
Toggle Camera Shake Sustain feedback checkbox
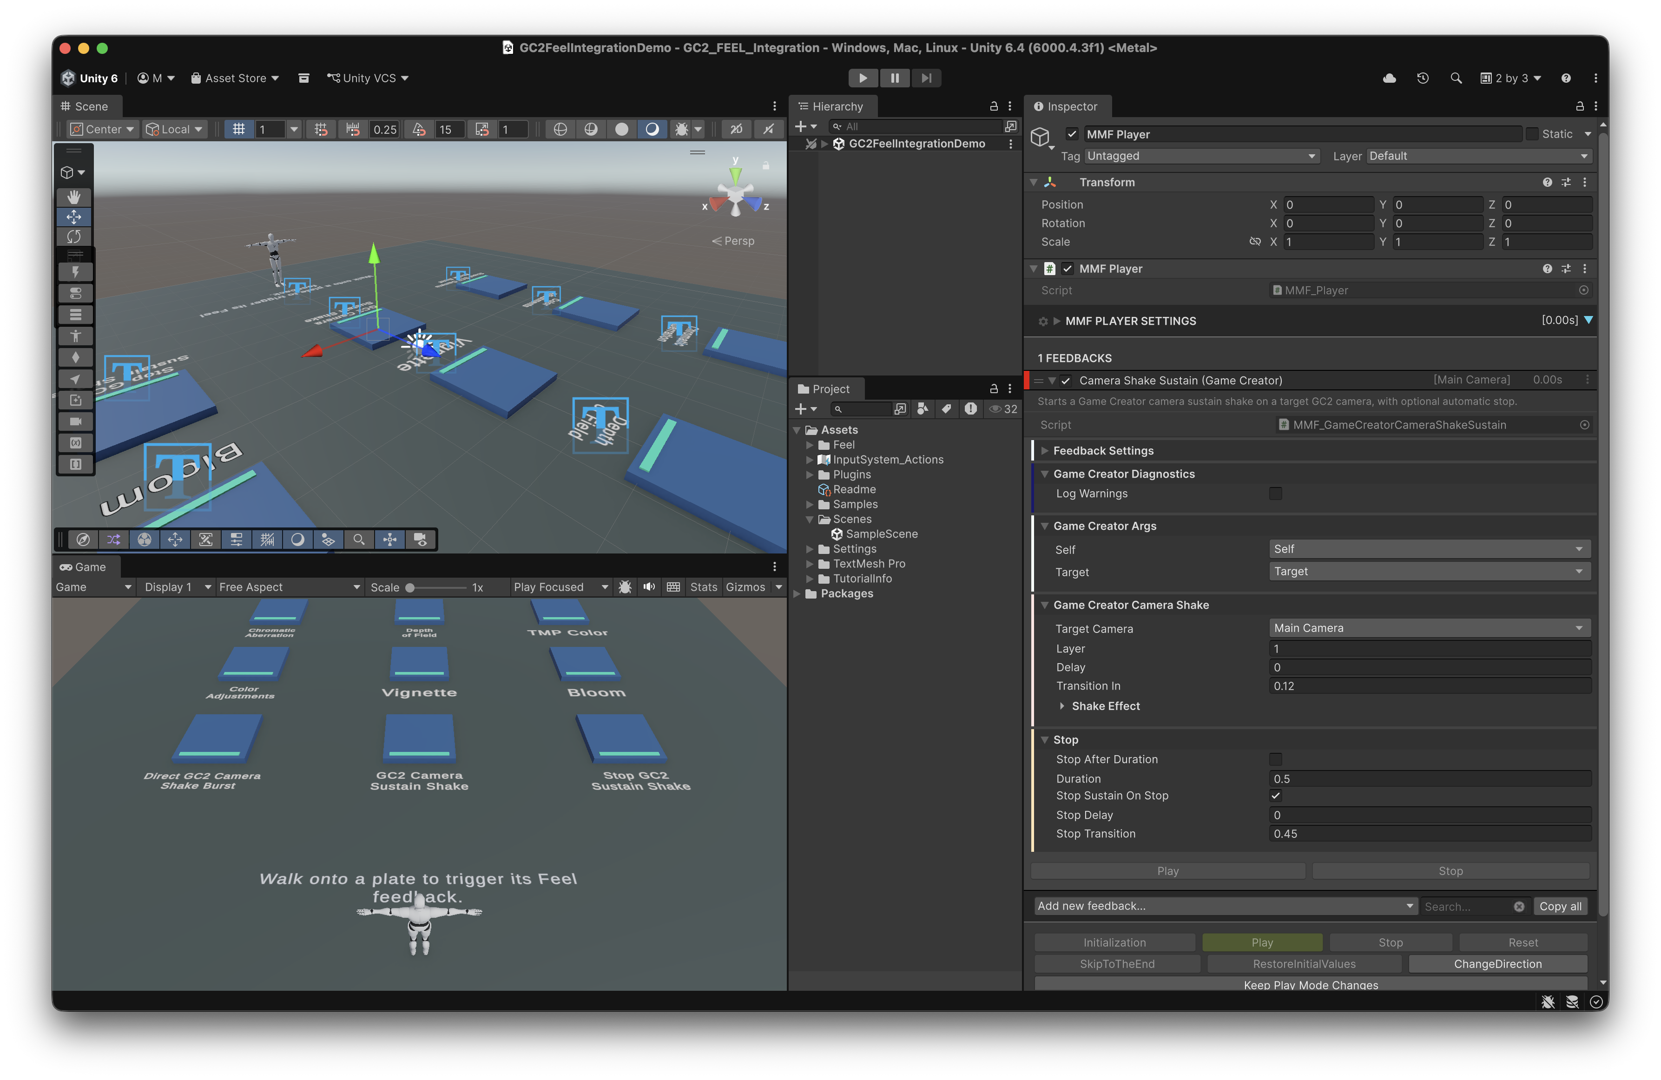tap(1066, 380)
